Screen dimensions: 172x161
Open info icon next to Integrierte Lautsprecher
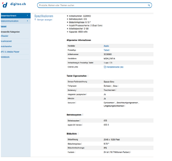(87, 94)
